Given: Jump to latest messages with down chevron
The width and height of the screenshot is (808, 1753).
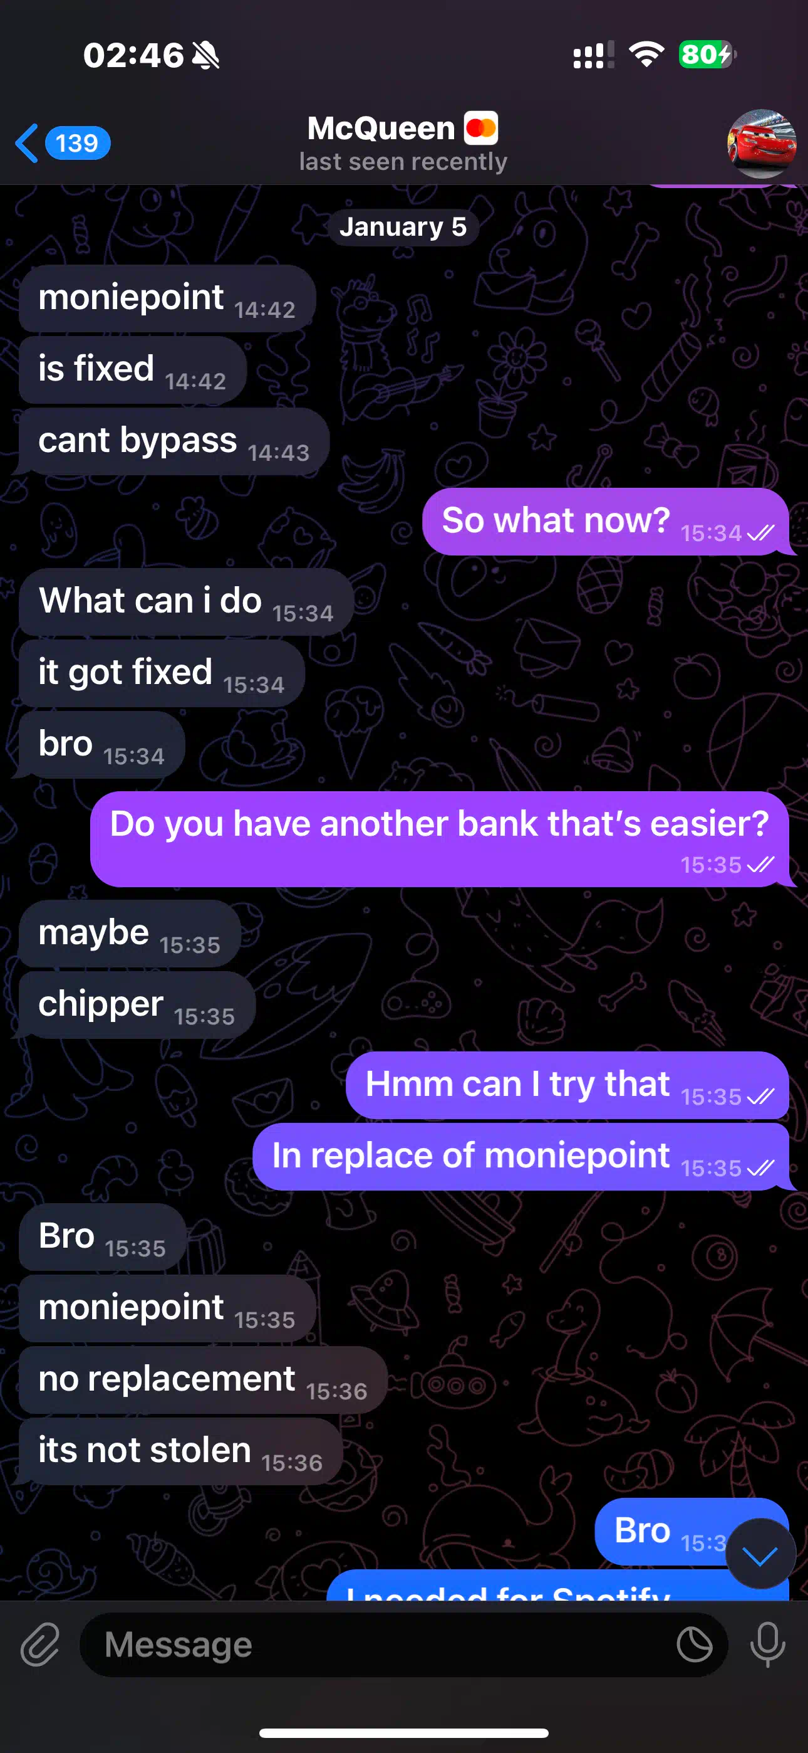Looking at the screenshot, I should (x=760, y=1555).
